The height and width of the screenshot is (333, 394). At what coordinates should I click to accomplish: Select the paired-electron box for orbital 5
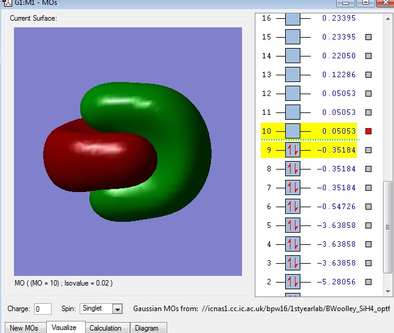coord(292,225)
